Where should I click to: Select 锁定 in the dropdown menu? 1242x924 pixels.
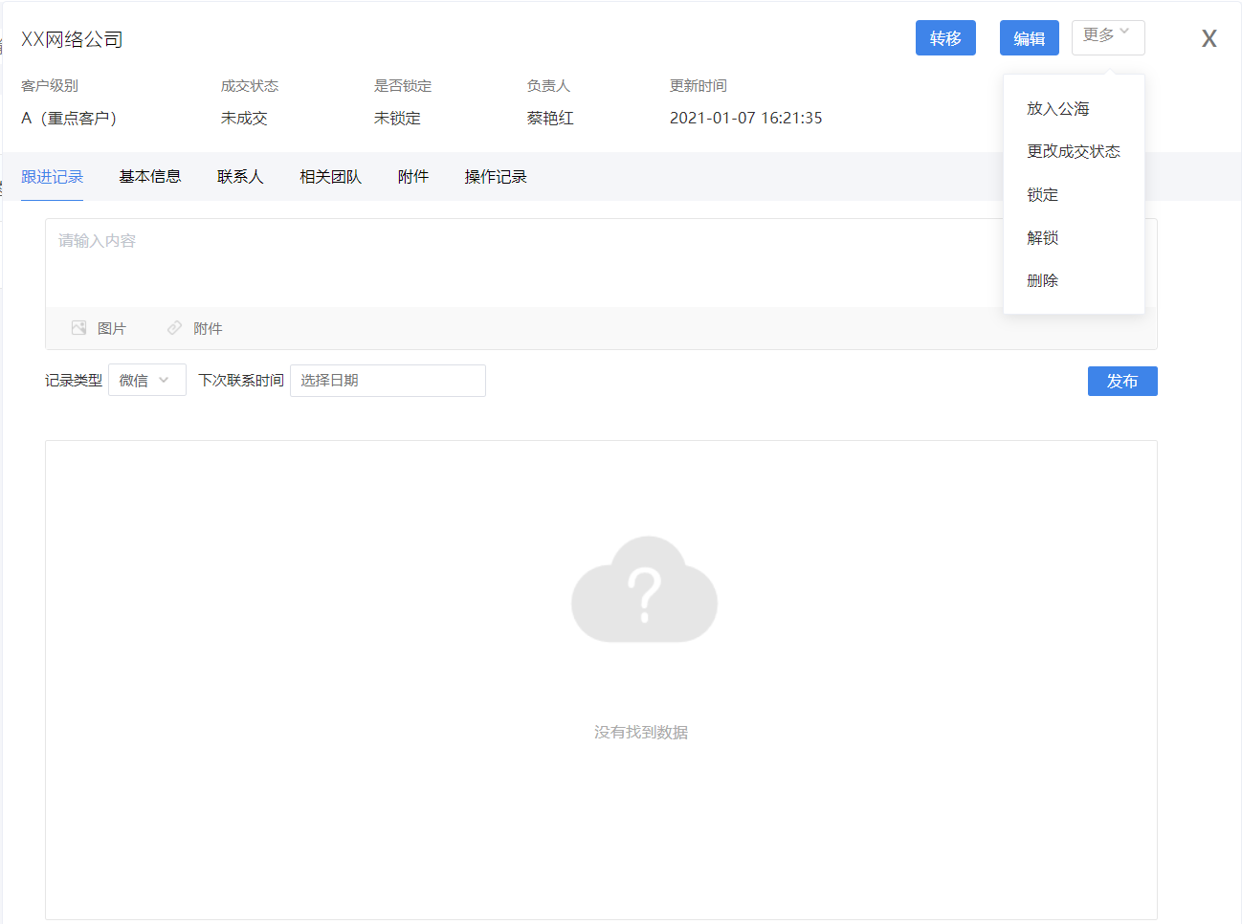1042,195
